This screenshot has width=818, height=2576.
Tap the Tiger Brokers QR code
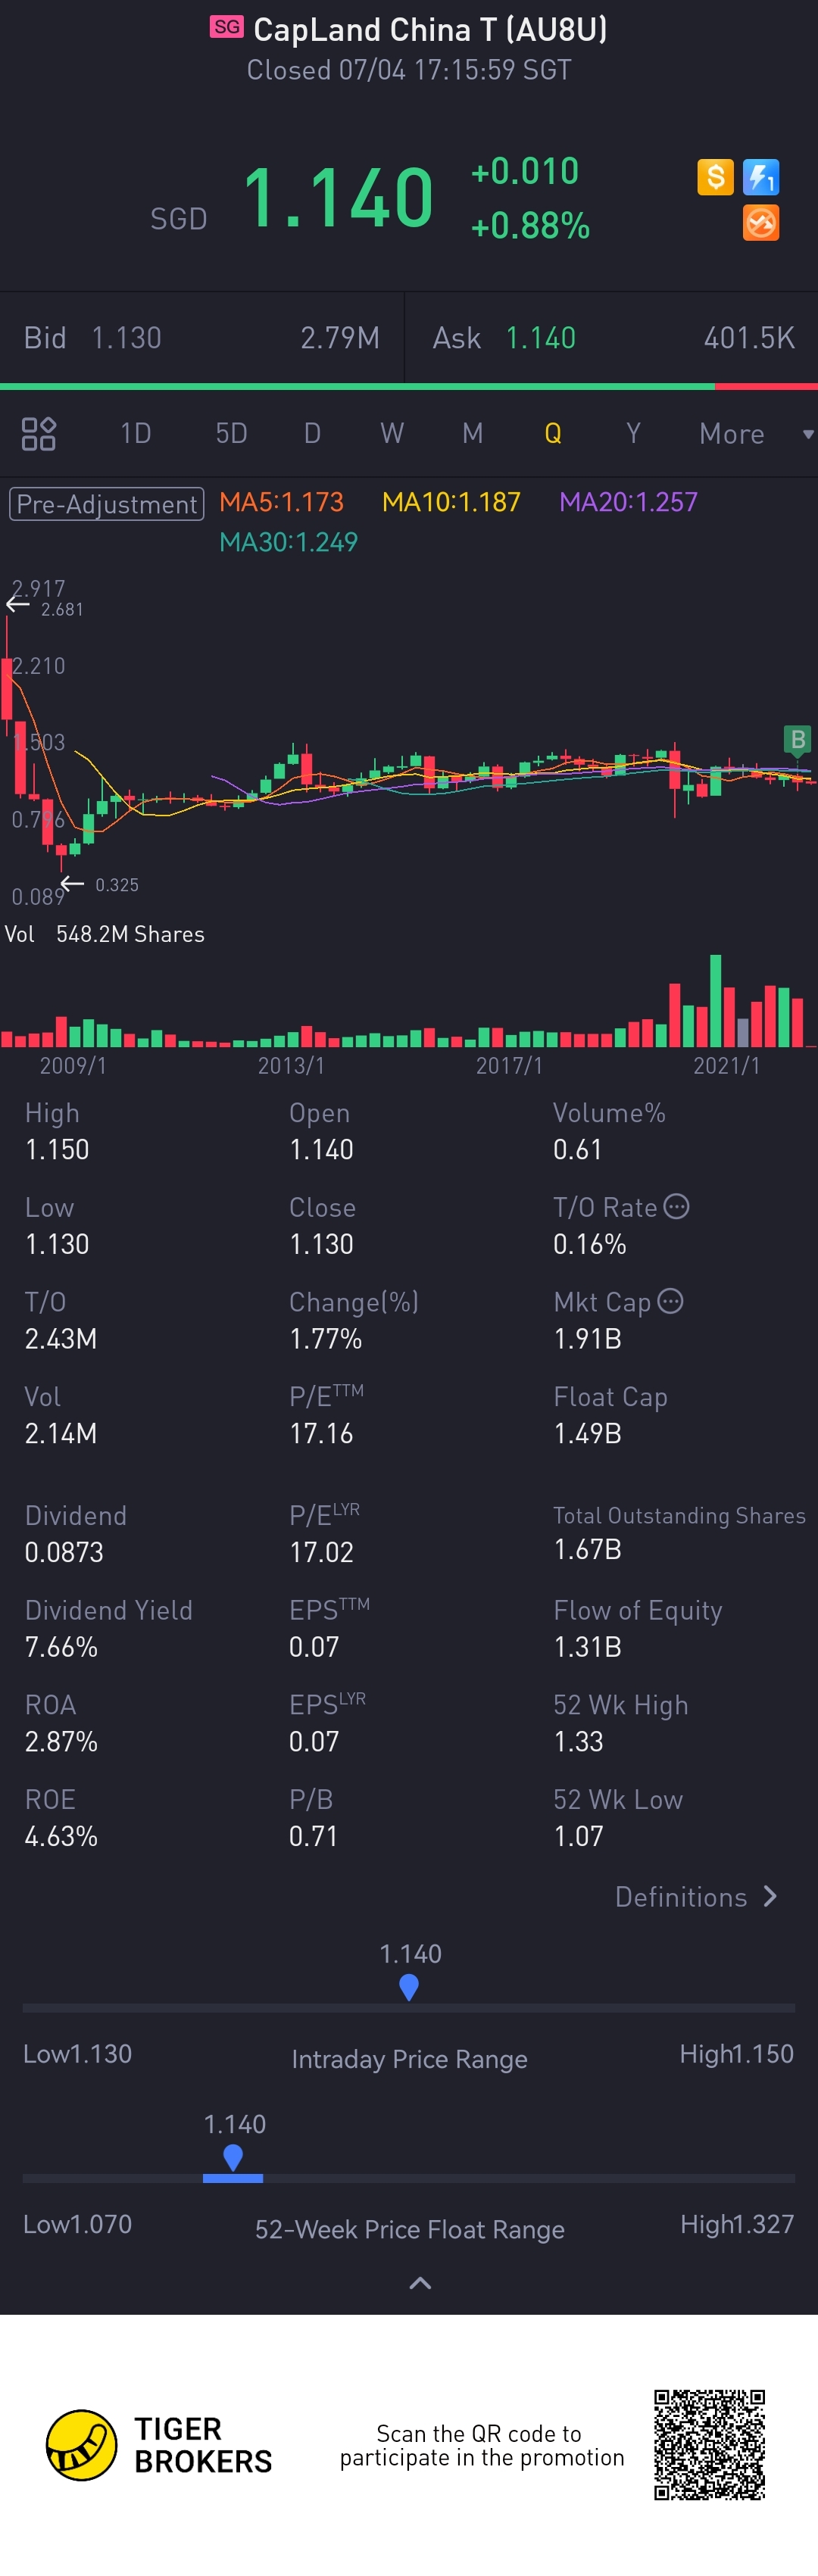(x=709, y=2444)
